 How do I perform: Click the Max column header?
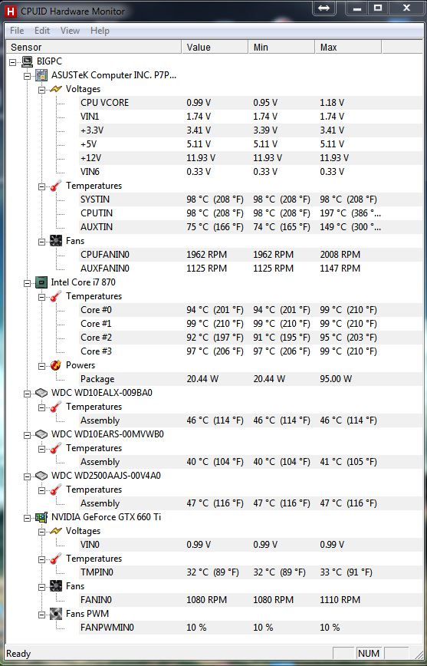[x=348, y=47]
